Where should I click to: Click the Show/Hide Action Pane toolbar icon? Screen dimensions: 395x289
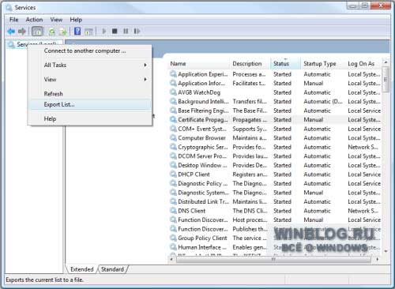(x=88, y=32)
